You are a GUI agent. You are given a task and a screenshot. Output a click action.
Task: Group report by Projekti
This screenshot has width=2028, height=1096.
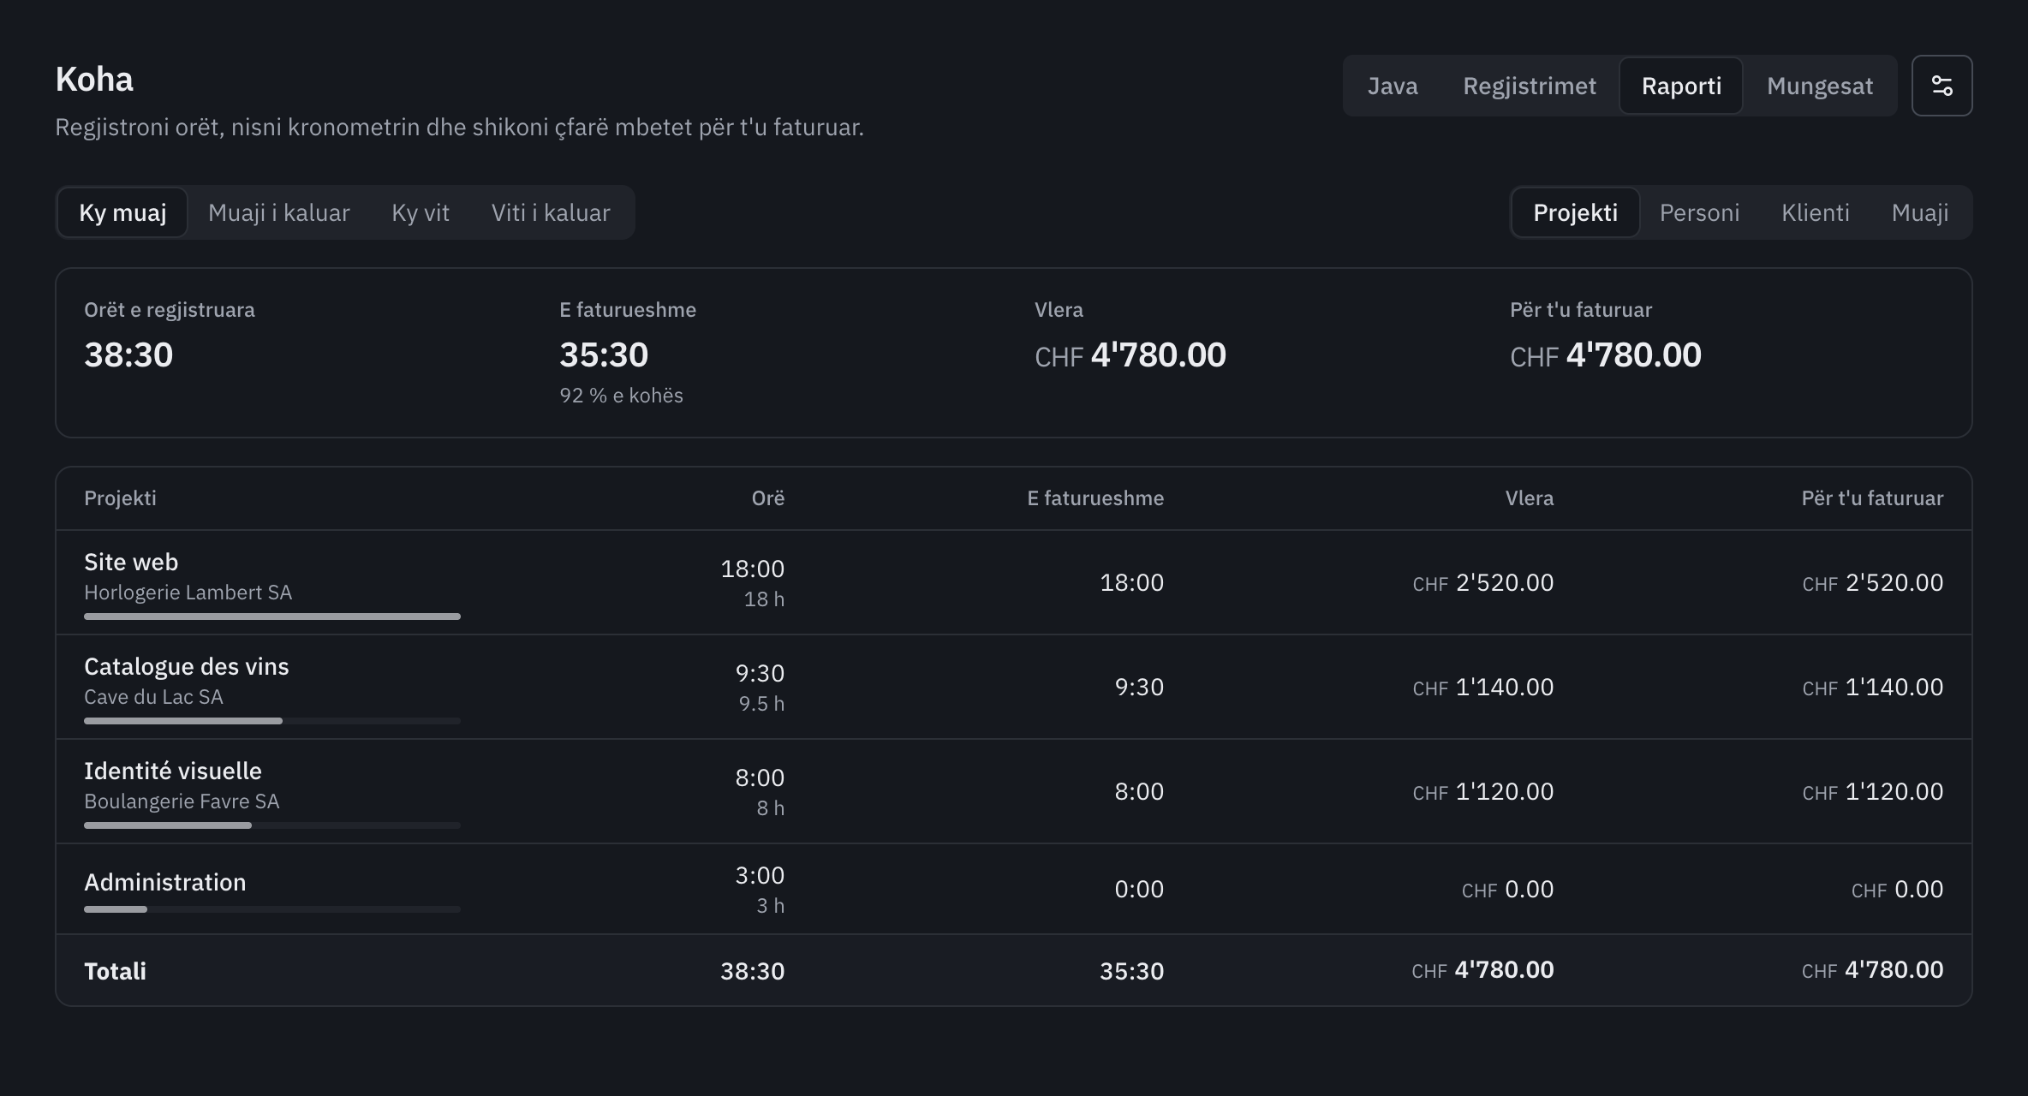tap(1575, 212)
